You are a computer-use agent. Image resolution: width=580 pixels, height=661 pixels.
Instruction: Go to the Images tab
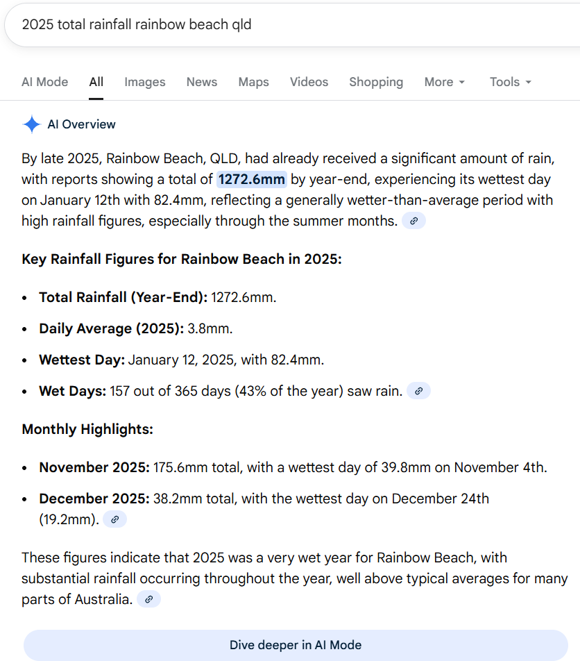(x=145, y=82)
